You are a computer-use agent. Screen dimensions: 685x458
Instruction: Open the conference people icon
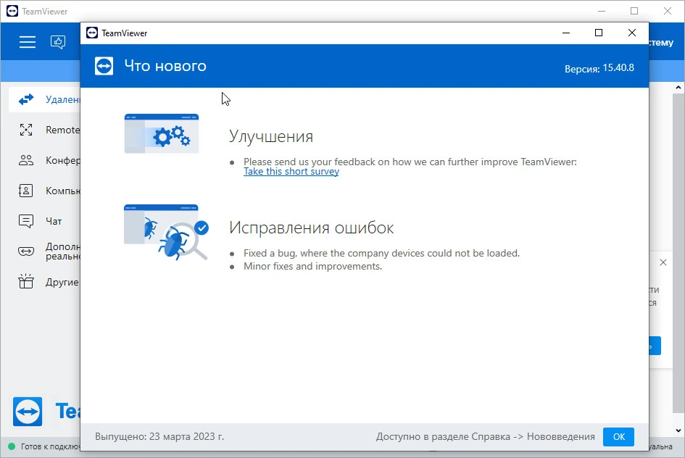click(26, 160)
